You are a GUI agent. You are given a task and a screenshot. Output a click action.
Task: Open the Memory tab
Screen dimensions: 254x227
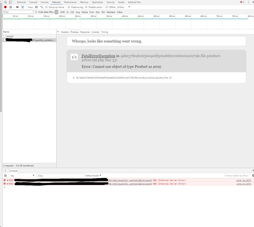click(84, 2)
